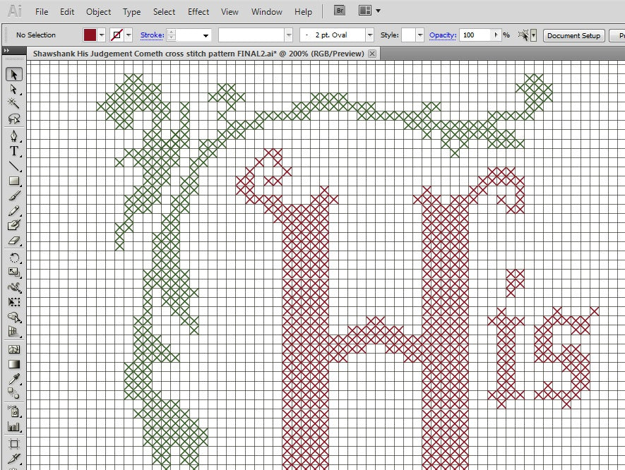This screenshot has height=470, width=625.
Task: Activate the Type tool
Action: click(13, 151)
